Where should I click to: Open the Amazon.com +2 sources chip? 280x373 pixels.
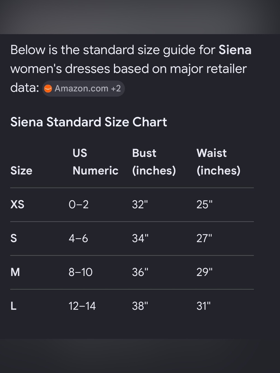point(83,89)
